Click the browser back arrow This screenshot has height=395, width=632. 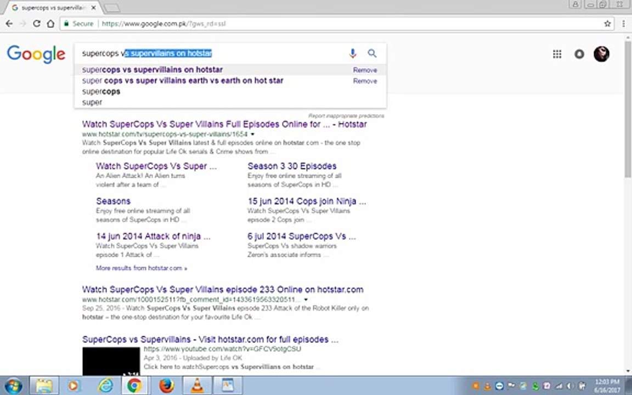coord(9,24)
